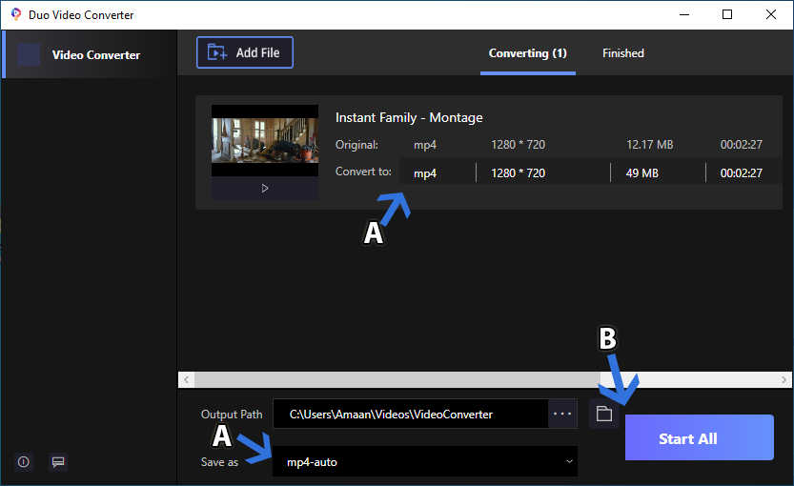Expand the Save as mp4-auto dropdown
Viewport: 794px width, 486px height.
tap(425, 461)
